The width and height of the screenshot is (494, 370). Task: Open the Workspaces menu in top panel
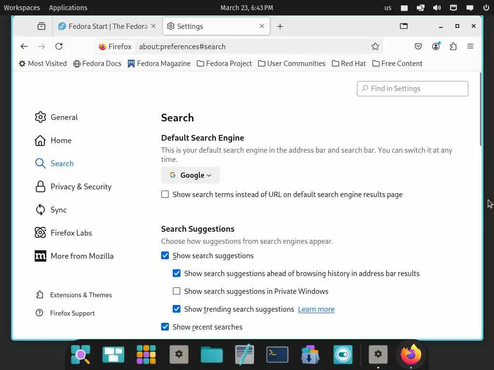(22, 8)
